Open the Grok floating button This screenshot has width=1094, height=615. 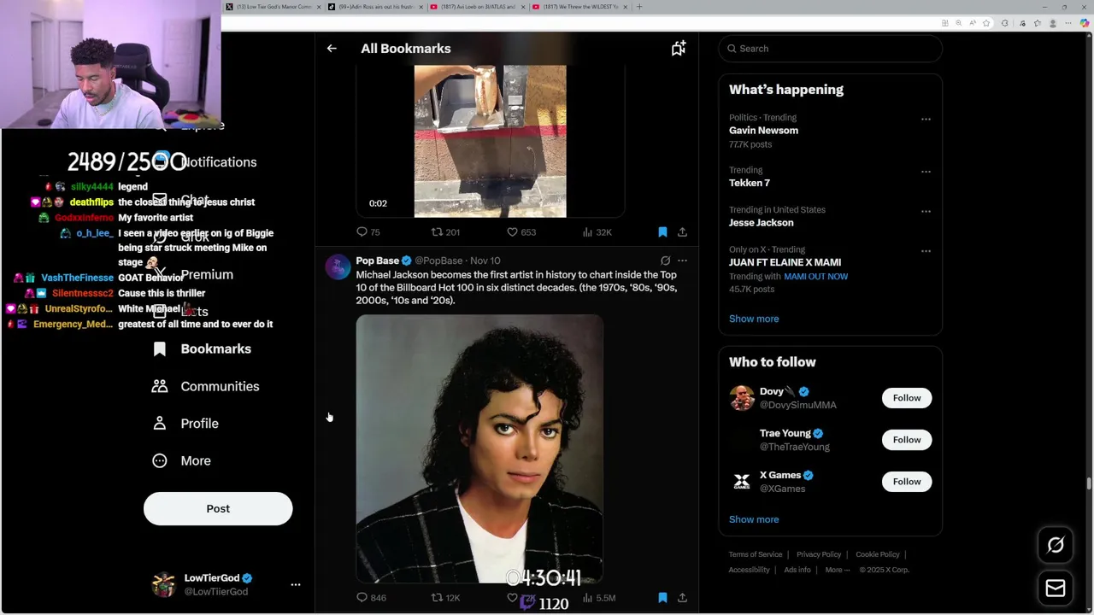point(1056,545)
